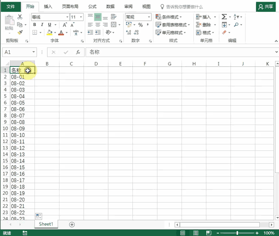The width and height of the screenshot is (279, 236).
Task: Collapse the ribbon with the up chevron
Action: pyautogui.click(x=276, y=41)
